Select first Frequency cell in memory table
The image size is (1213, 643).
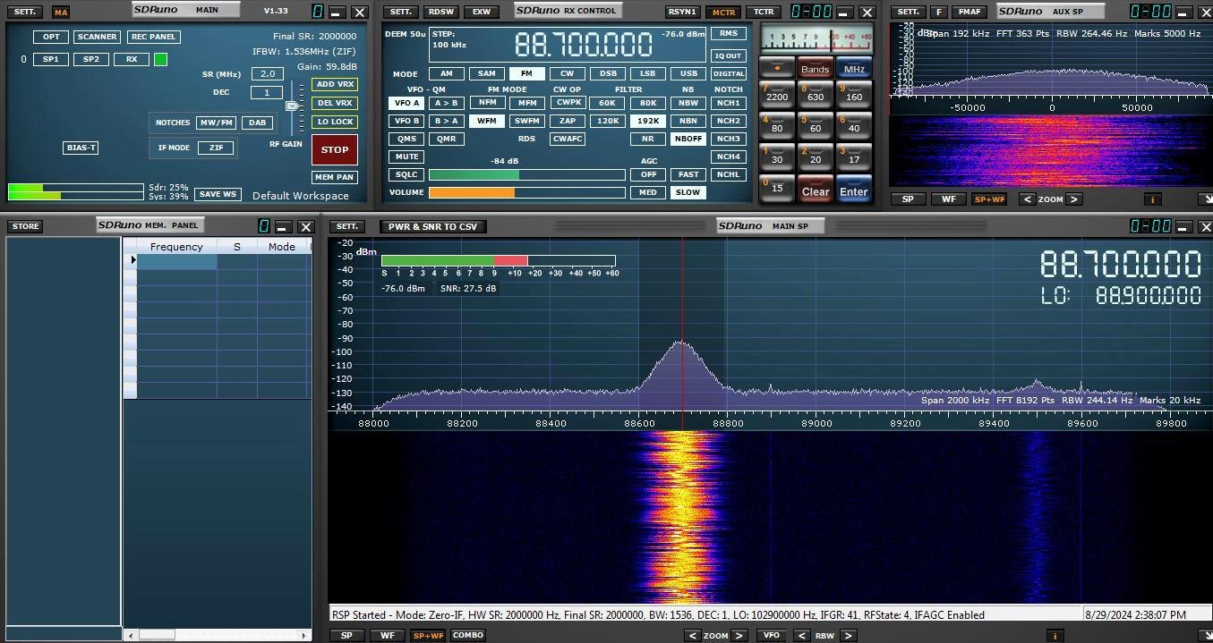[x=176, y=261]
